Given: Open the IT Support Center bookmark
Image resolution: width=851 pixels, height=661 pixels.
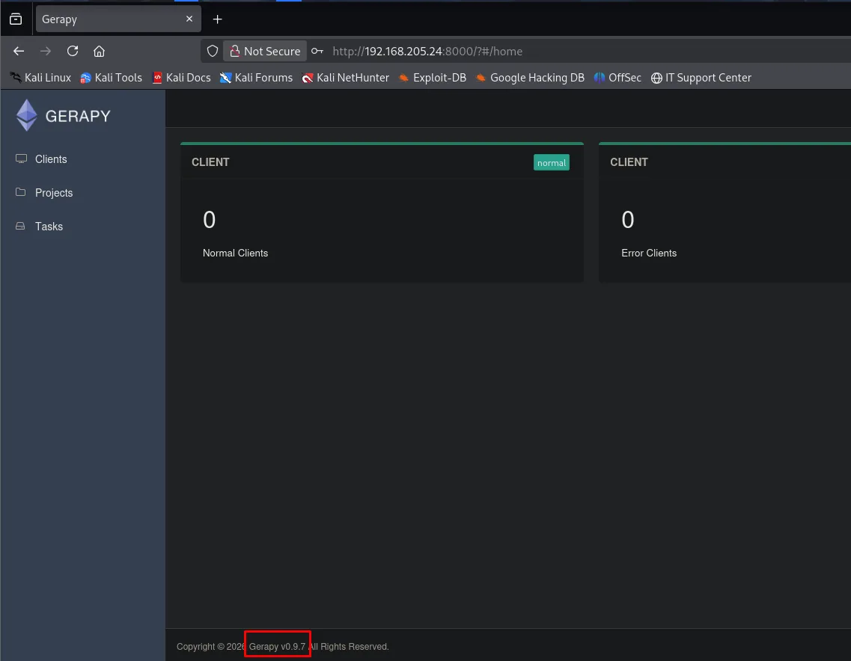Looking at the screenshot, I should point(701,78).
